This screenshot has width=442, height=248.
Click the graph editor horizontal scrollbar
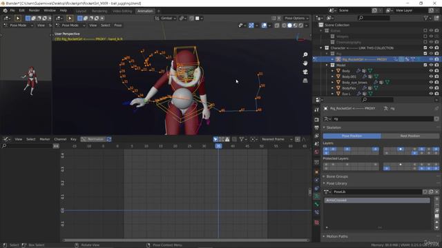coord(186,240)
